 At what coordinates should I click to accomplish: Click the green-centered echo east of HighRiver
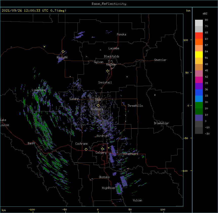[x=119, y=189]
